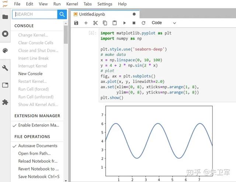The width and height of the screenshot is (236, 182).
Task: Save the notebook with the floppy disk icon
Action: [76, 23]
